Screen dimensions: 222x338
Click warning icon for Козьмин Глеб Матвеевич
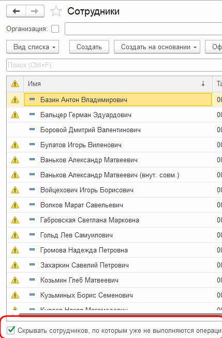tap(15, 280)
